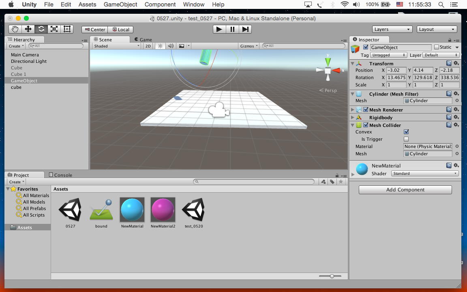Select the camera gizmo in the scene
This screenshot has height=292, width=467.
pos(219,110)
